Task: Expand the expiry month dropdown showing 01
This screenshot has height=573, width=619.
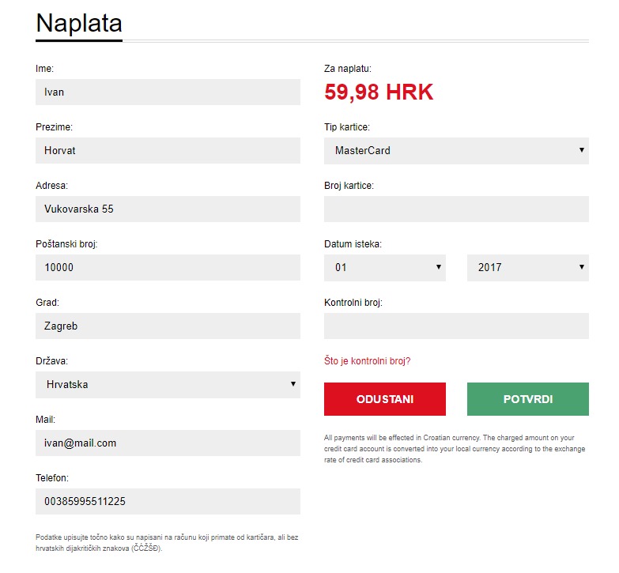Action: [384, 268]
